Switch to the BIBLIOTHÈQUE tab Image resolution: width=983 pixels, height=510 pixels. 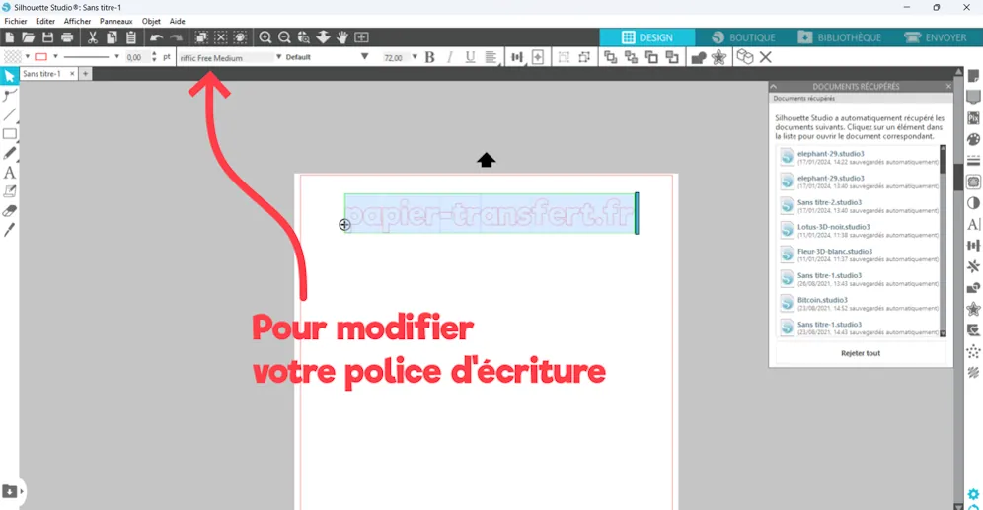[840, 37]
